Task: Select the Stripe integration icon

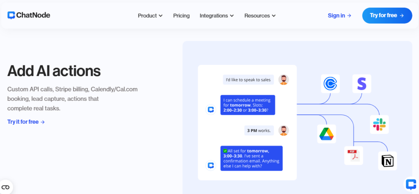Action: pyautogui.click(x=362, y=84)
